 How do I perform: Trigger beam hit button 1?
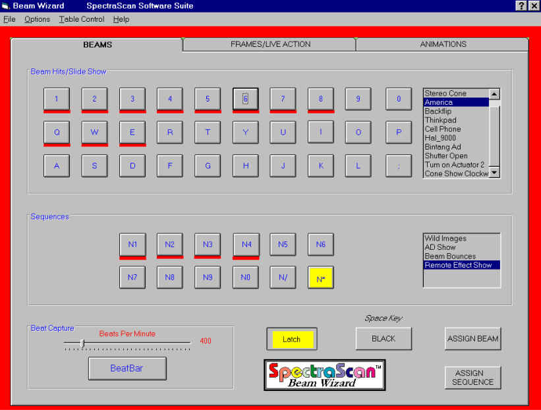57,99
